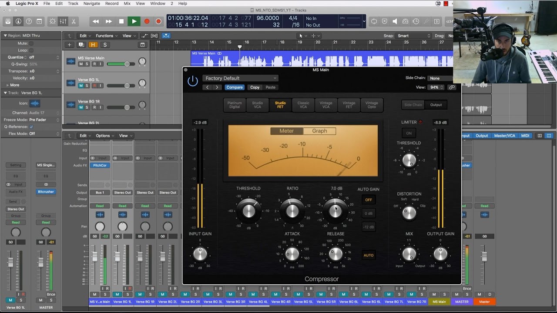
Task: Click the Threshold knob in Compressor
Action: (248, 211)
